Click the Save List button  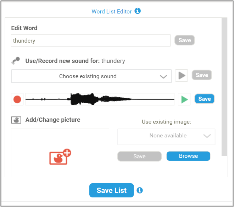[111, 190]
